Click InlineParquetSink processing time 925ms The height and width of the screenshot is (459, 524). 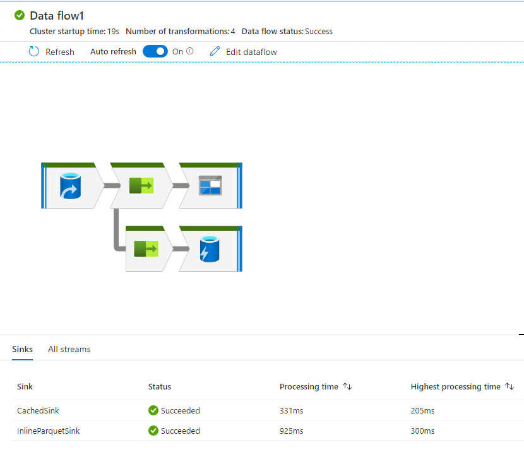click(292, 431)
